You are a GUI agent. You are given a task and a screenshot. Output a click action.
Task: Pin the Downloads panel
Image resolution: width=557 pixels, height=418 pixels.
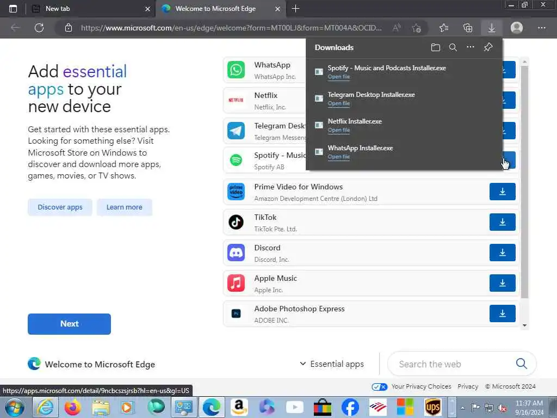(x=488, y=47)
